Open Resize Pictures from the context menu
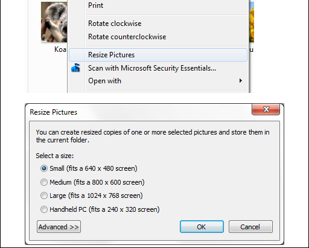The image size is (309, 248). 158,55
